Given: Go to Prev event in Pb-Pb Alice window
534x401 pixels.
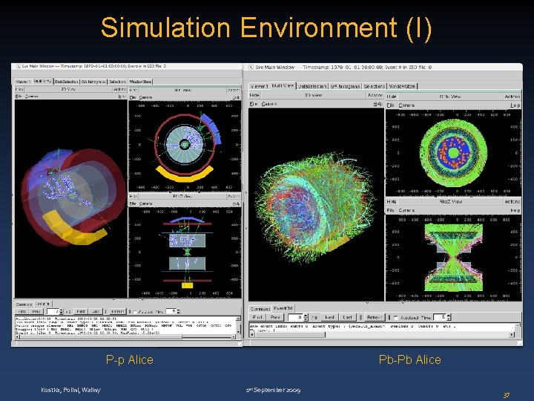Looking at the screenshot, I should click(x=275, y=317).
